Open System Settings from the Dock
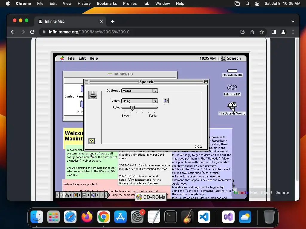The height and width of the screenshot is (229, 306). point(137,217)
